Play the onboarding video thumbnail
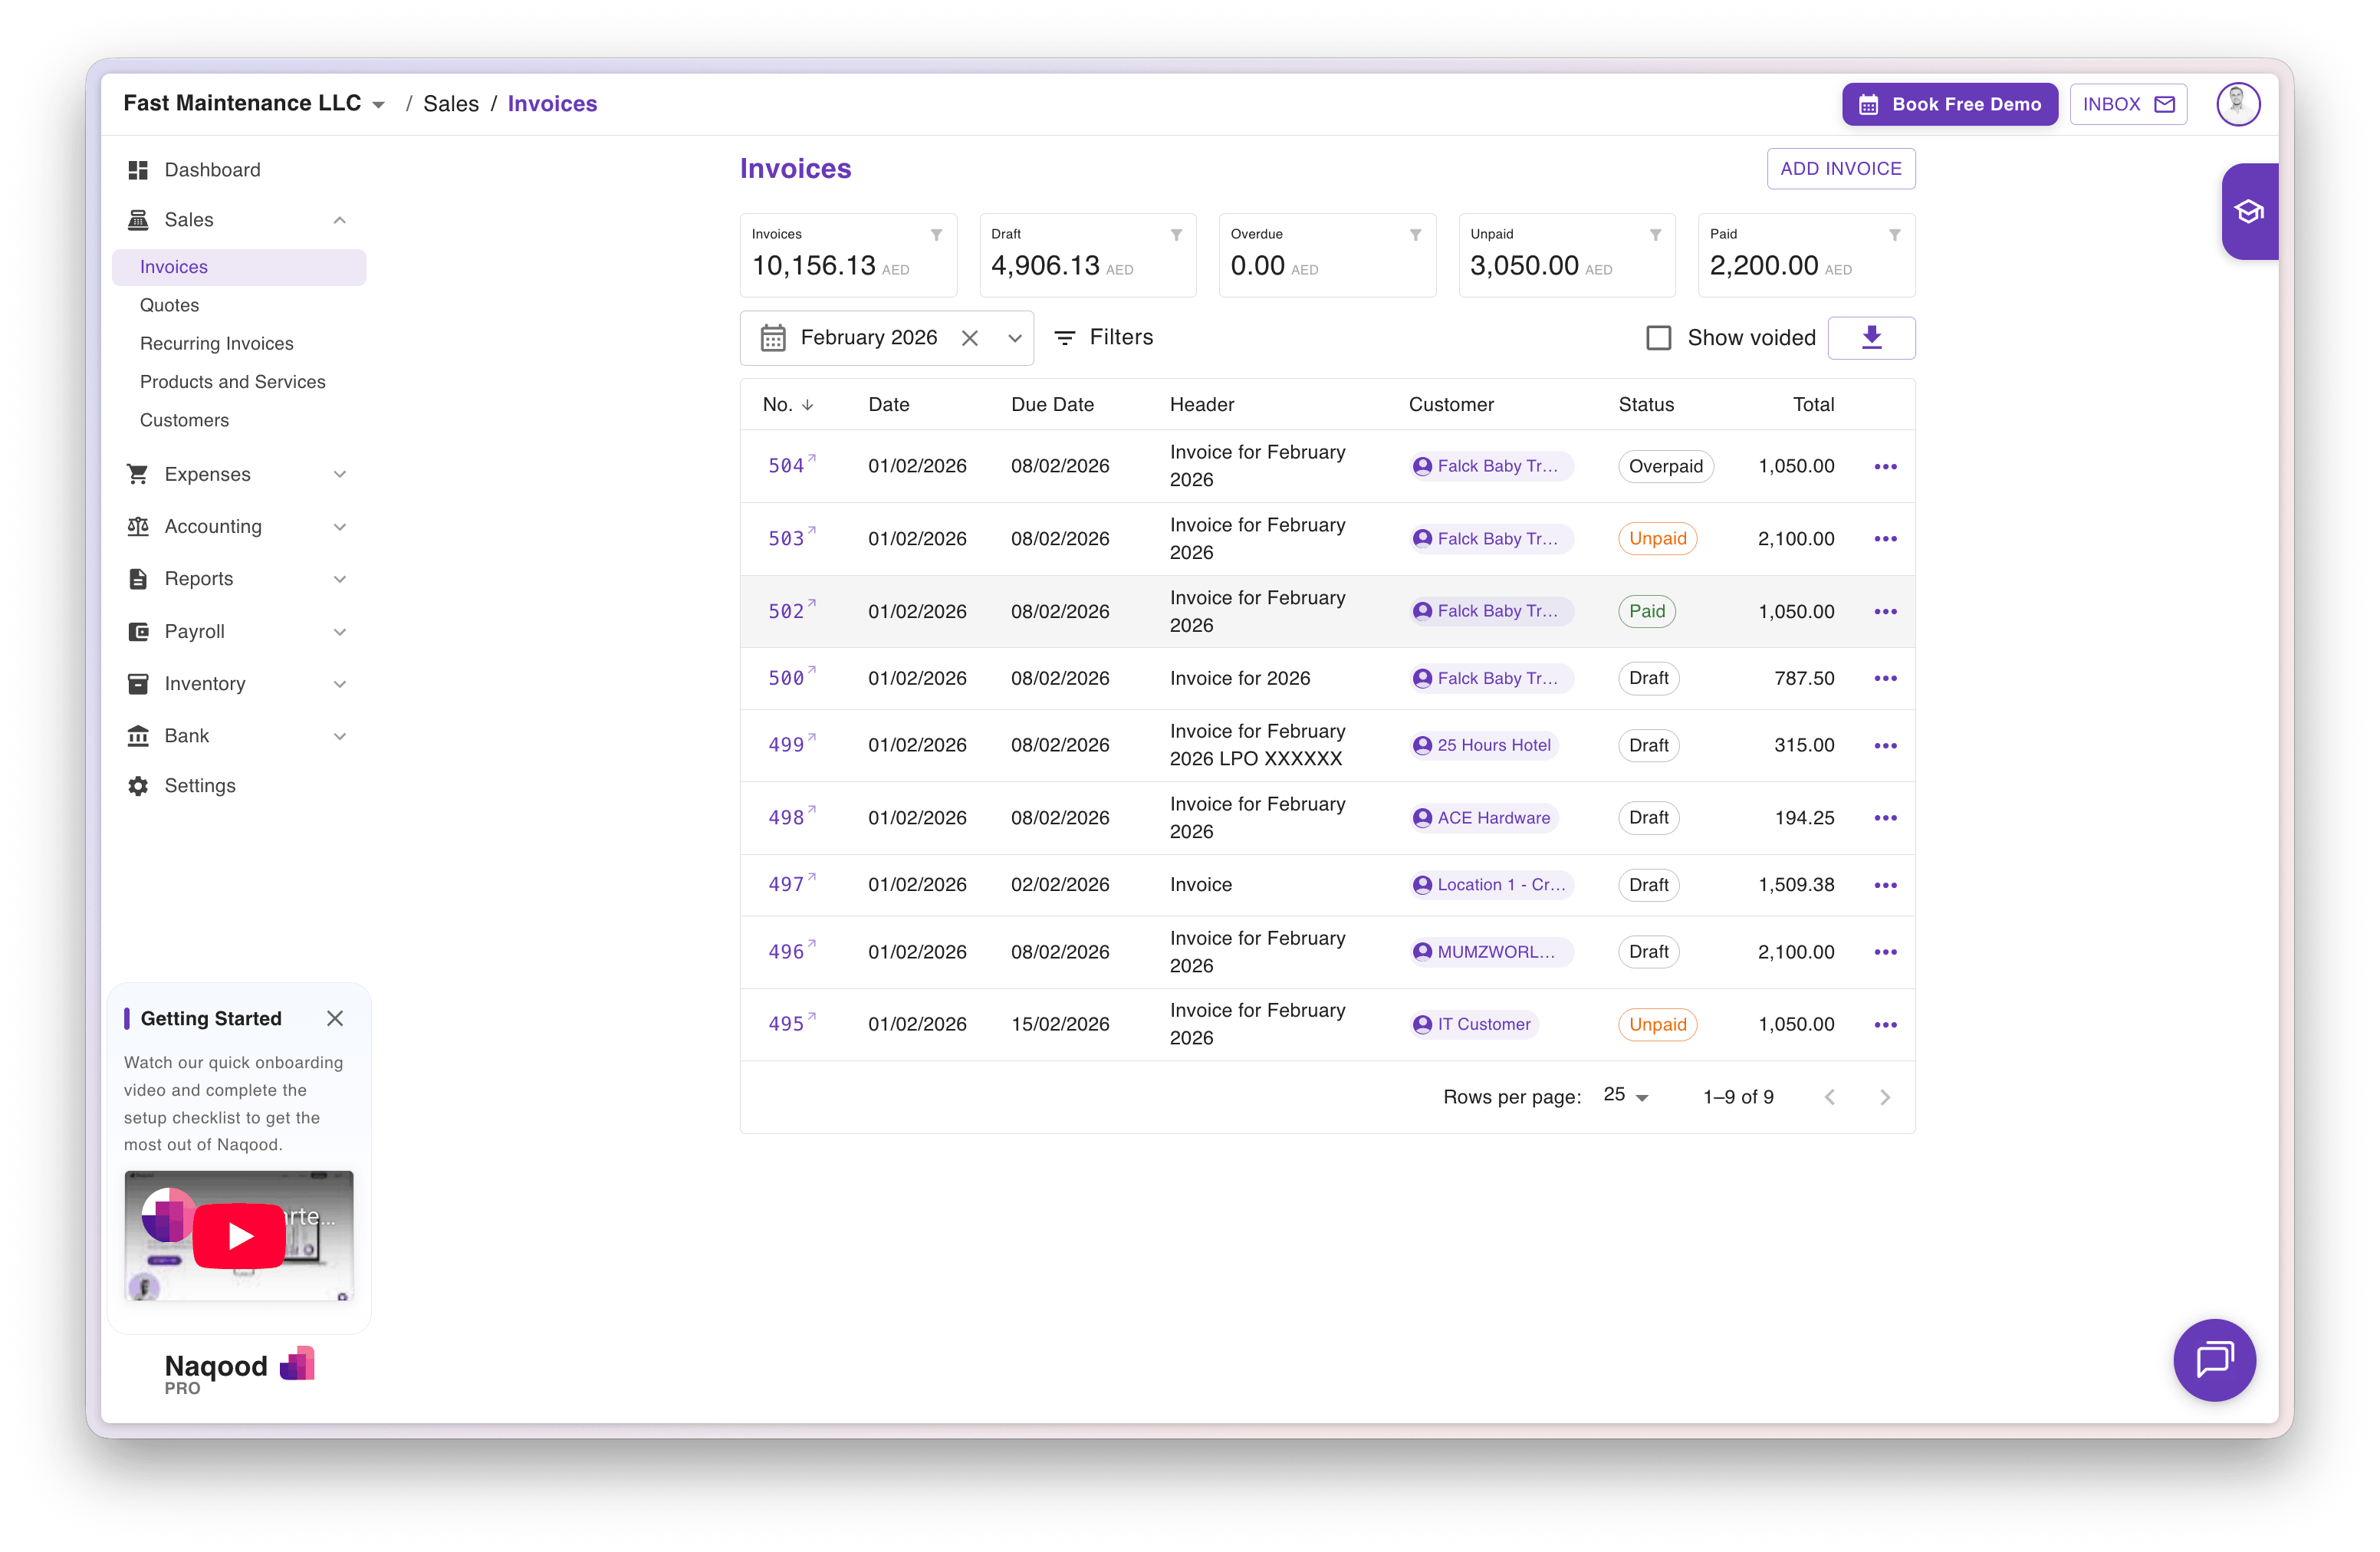This screenshot has height=1552, width=2380. [x=239, y=1236]
